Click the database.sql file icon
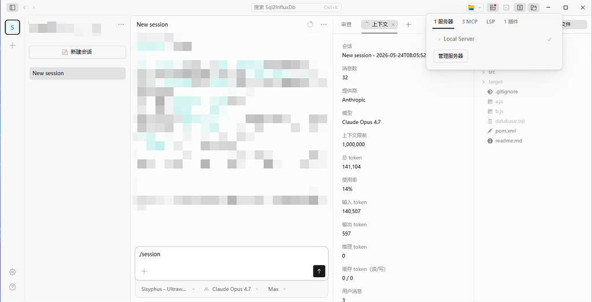592x302 pixels. 490,121
